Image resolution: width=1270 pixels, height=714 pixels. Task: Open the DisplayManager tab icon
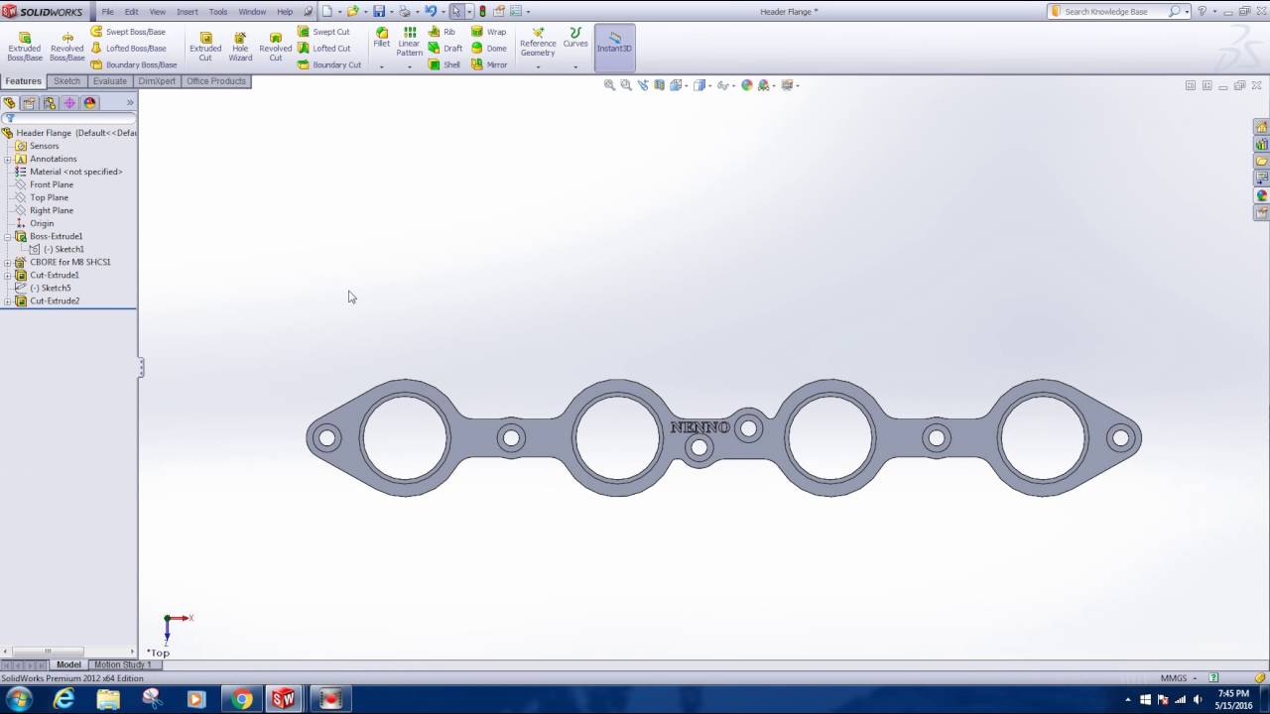point(90,103)
